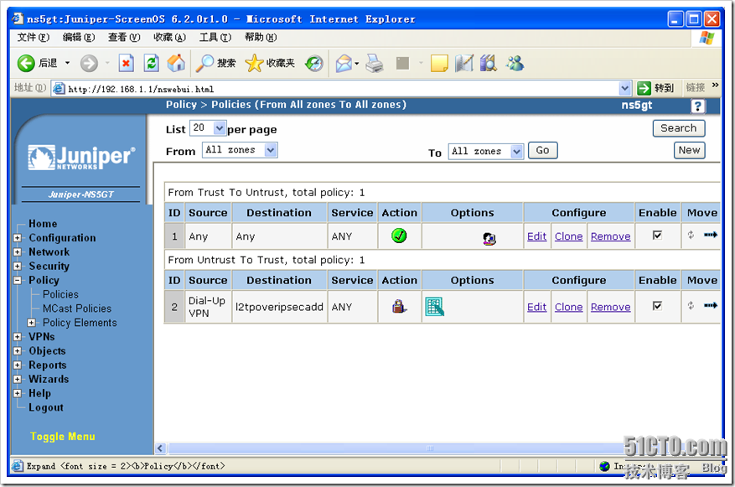Click the move up-down icon for policy 1
735x487 pixels.
[x=691, y=235]
